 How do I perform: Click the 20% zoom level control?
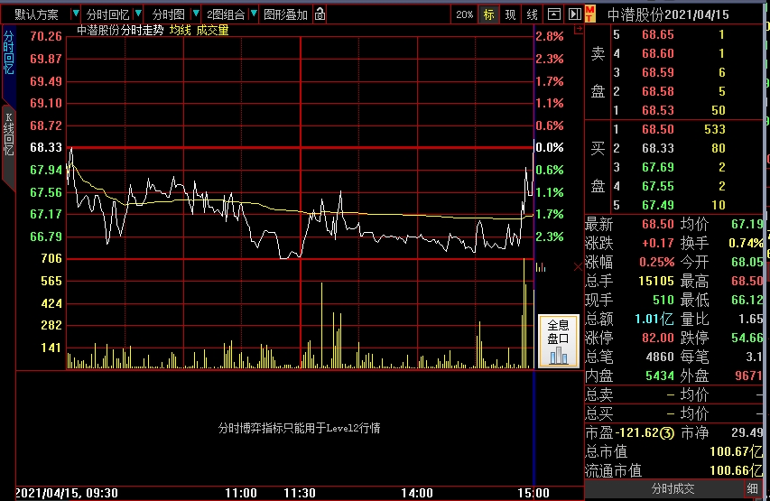[x=464, y=14]
